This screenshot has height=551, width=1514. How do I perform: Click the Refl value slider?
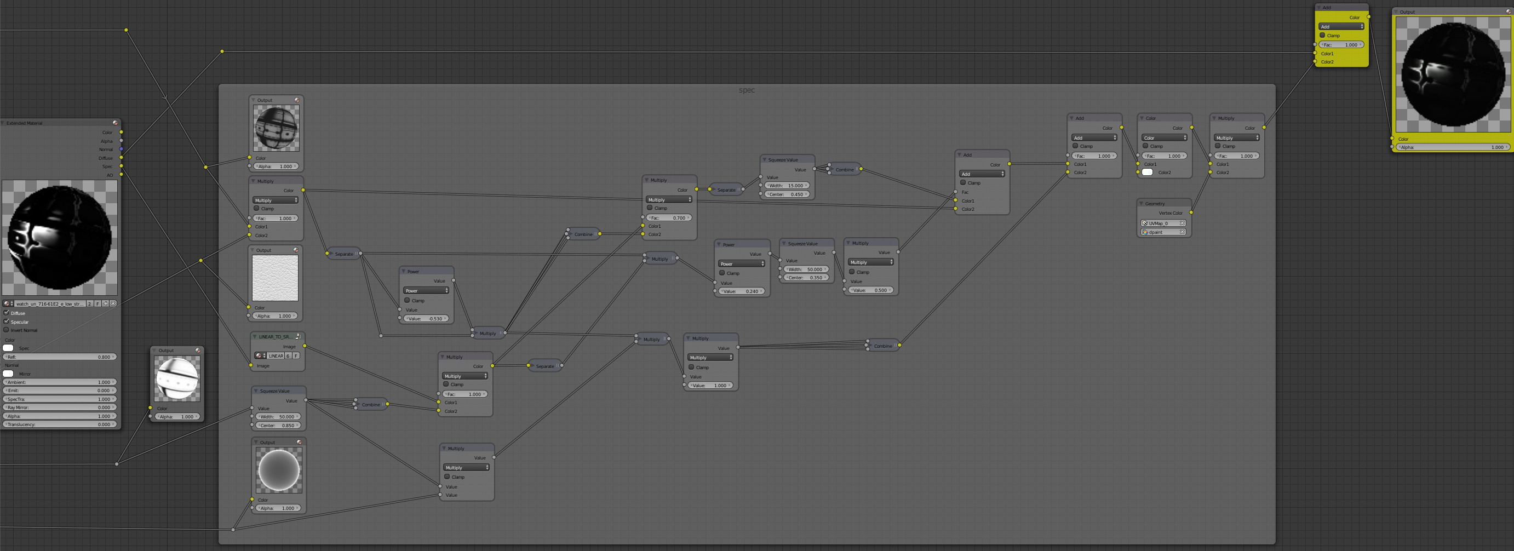(x=59, y=357)
